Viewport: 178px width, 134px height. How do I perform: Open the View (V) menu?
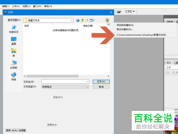click(26, 6)
